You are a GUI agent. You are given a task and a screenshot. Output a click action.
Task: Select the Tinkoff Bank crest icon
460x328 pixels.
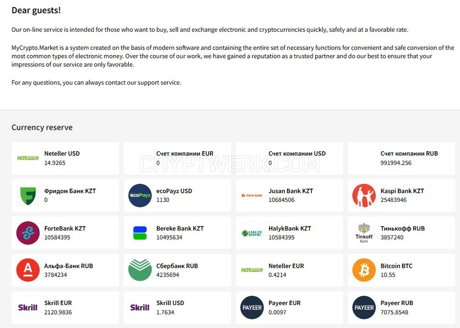pyautogui.click(x=364, y=233)
